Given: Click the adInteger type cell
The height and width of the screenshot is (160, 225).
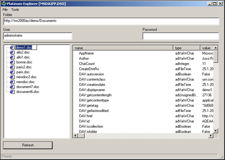Looking at the screenshot, I should point(182,64).
